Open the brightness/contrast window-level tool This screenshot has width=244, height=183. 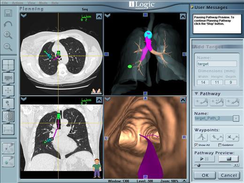point(8,116)
